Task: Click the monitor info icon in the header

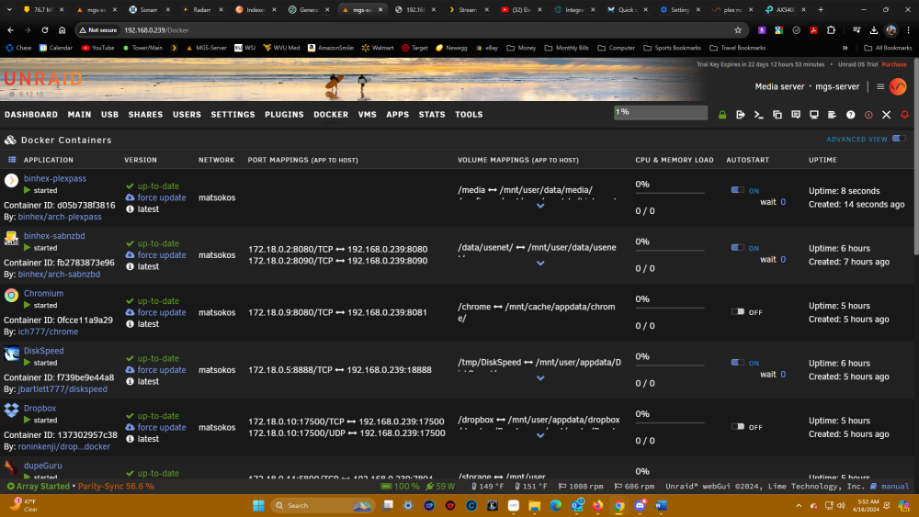Action: point(813,115)
